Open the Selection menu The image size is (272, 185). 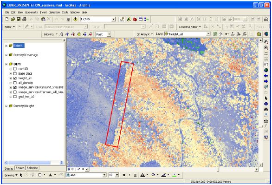(x=54, y=13)
